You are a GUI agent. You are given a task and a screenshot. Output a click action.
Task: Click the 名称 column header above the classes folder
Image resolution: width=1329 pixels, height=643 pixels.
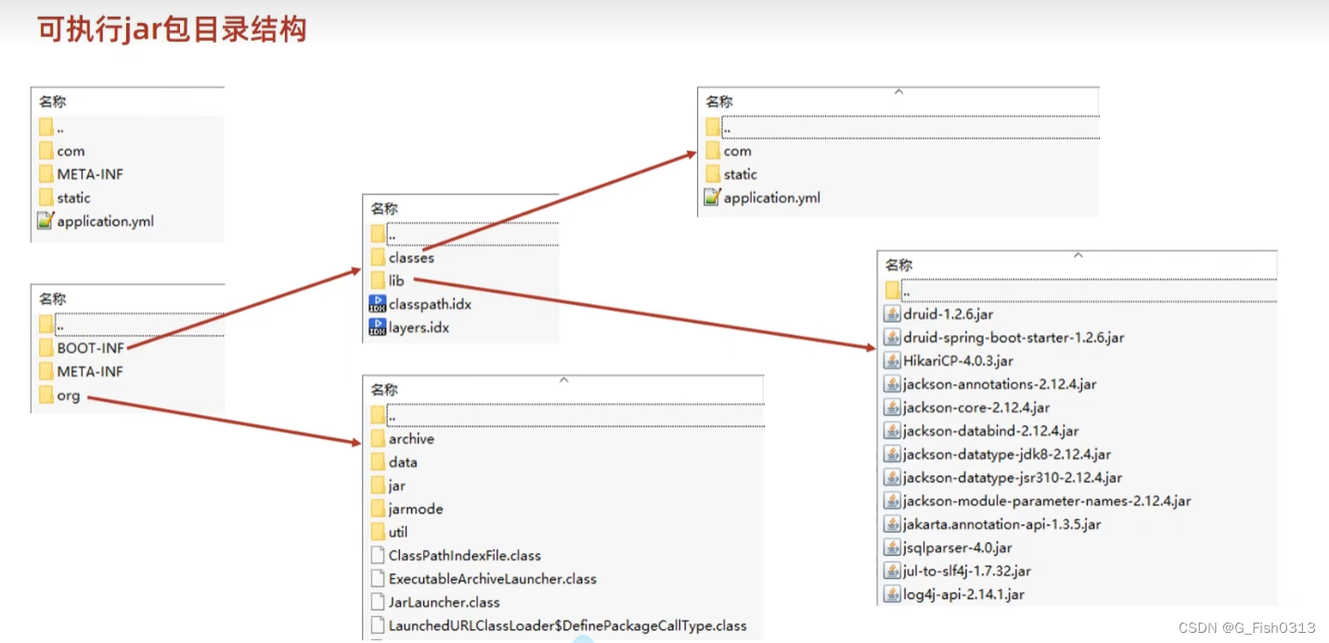click(x=384, y=209)
